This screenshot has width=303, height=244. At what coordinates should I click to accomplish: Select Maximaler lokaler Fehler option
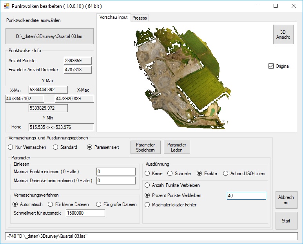pyautogui.click(x=147, y=204)
